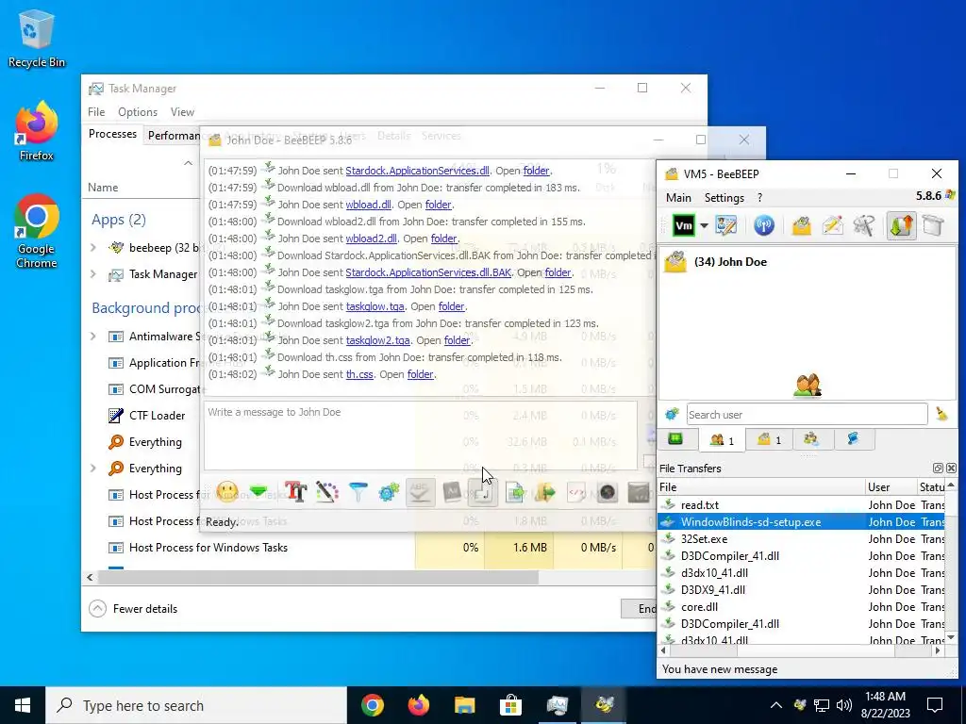This screenshot has width=966, height=724.
Task: Click the yellow envelope messages icon in toolbar
Action: point(802,225)
